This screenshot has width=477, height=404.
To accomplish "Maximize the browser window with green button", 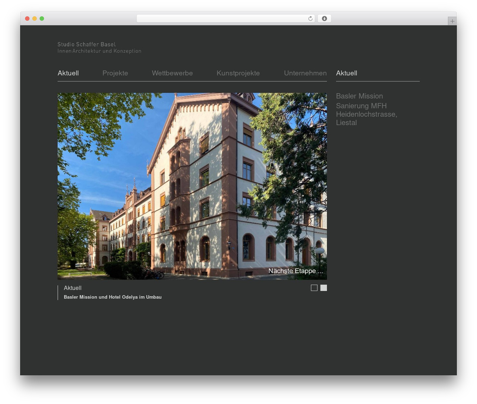I will click(x=42, y=19).
